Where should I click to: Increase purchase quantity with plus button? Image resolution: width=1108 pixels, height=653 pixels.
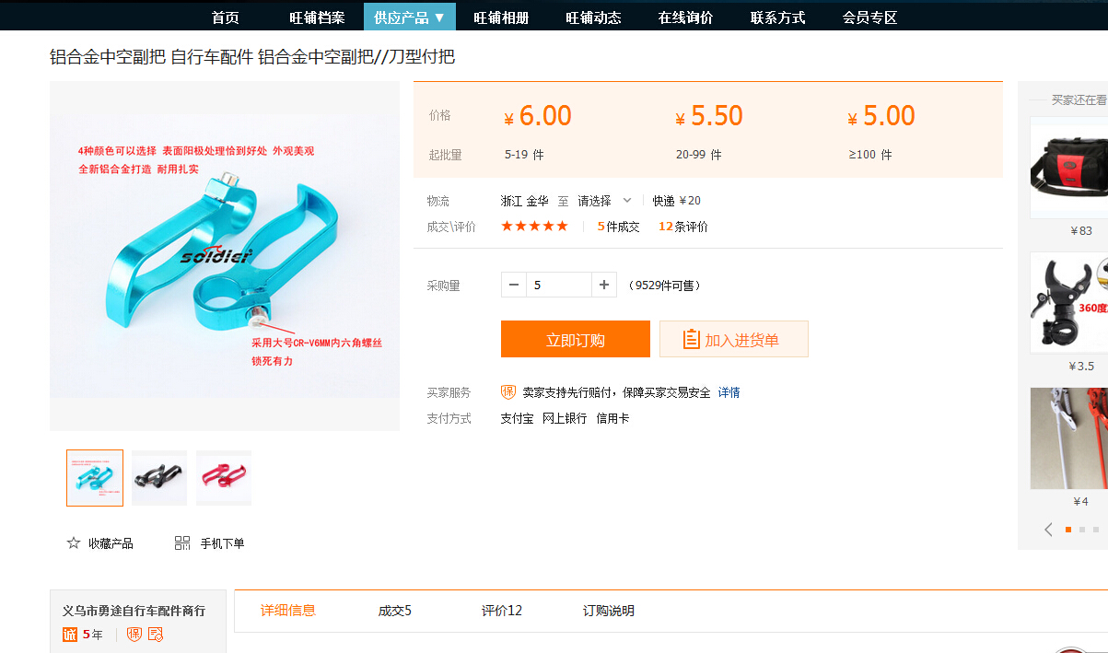(603, 286)
